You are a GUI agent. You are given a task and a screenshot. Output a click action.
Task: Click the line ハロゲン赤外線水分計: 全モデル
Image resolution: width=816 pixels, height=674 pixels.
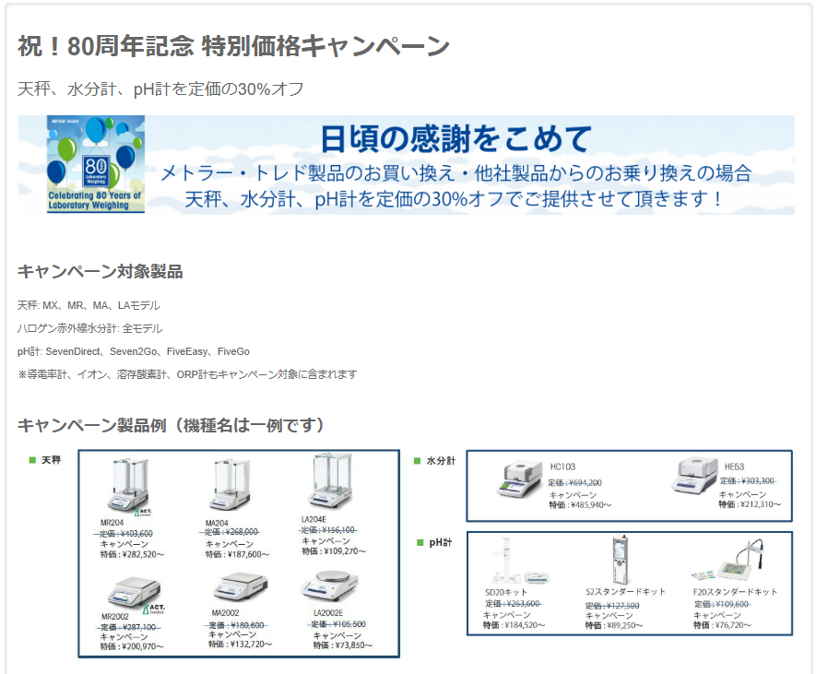[89, 328]
